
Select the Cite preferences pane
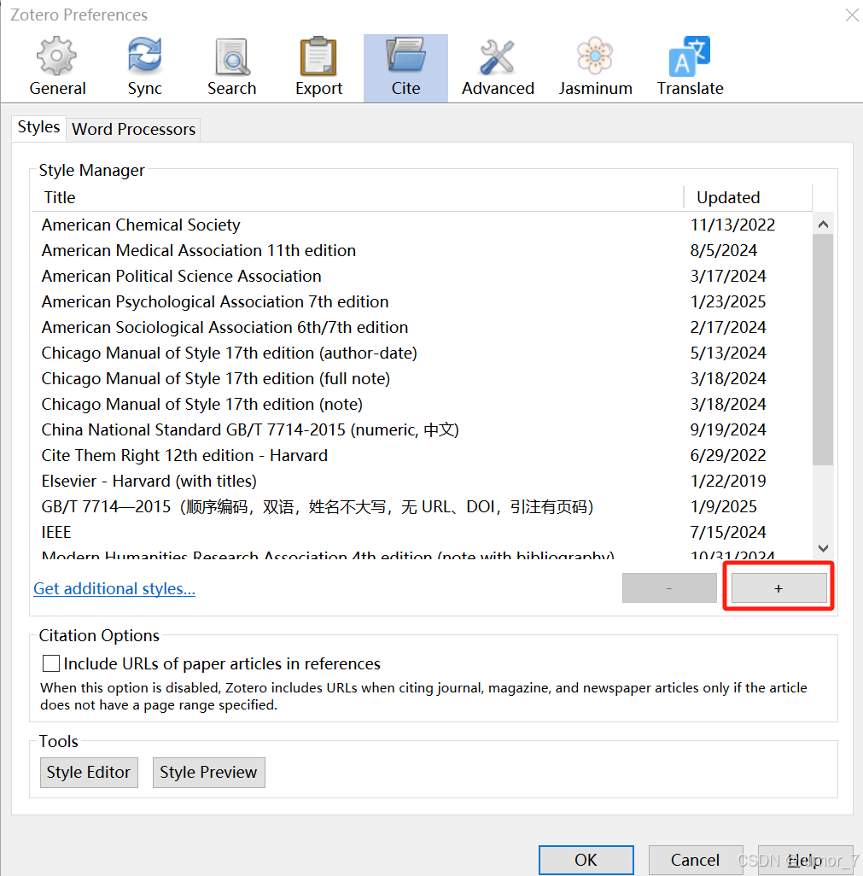pyautogui.click(x=405, y=67)
